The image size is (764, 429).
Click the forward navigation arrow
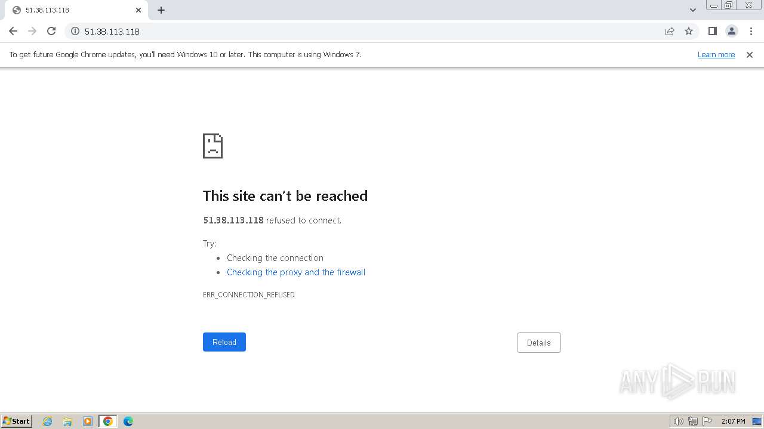point(32,31)
